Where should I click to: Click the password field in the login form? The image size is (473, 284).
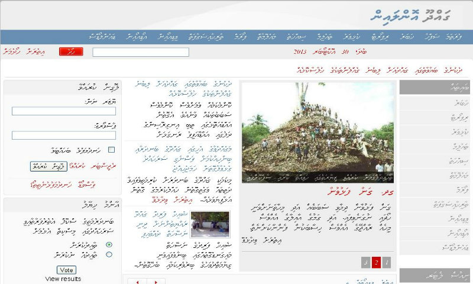point(64,135)
